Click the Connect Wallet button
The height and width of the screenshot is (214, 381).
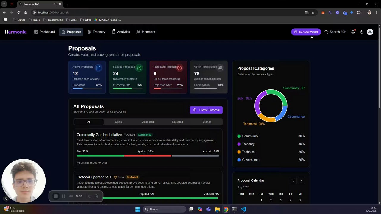[x=306, y=32]
